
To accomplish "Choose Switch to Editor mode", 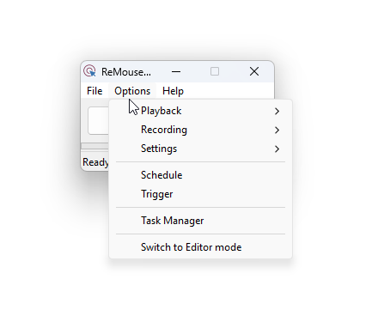I will [200, 247].
